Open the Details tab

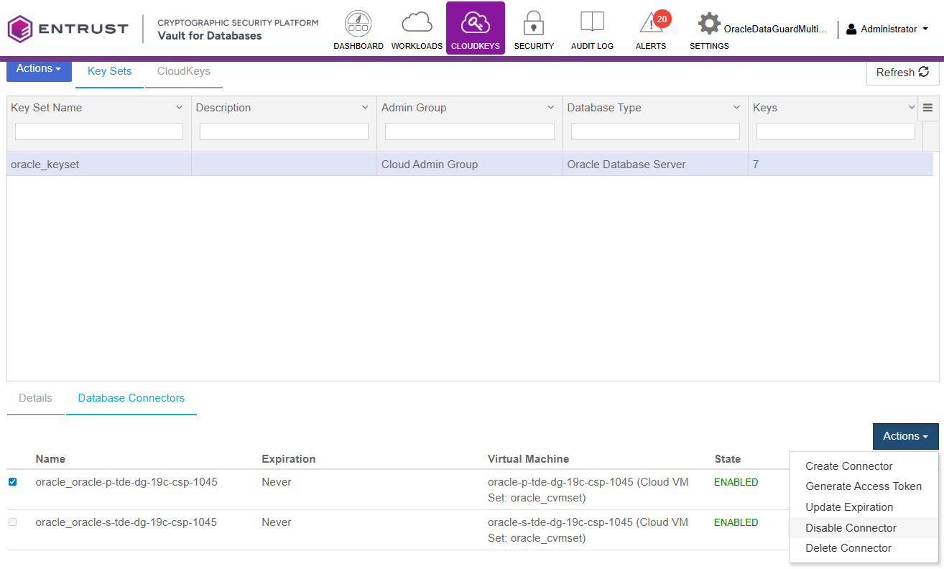(x=35, y=398)
